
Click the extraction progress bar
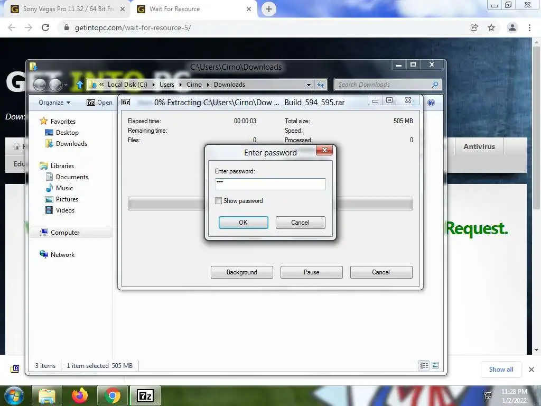[x=270, y=204]
